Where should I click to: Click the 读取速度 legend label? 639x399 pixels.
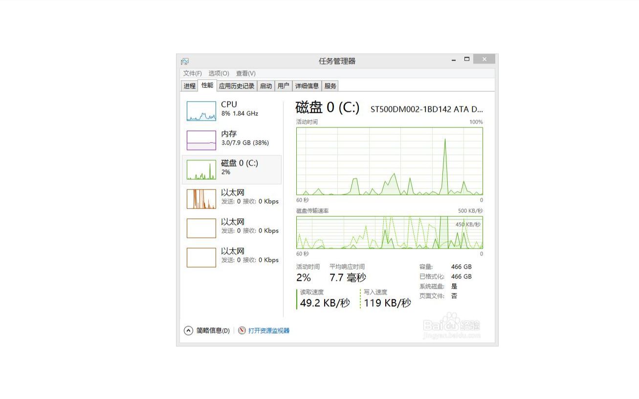click(x=312, y=292)
